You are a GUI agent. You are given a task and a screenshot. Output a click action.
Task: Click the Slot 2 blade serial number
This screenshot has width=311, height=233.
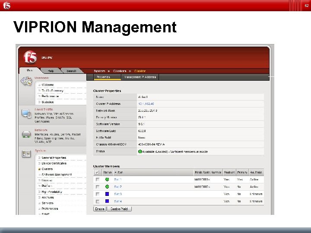(202, 187)
